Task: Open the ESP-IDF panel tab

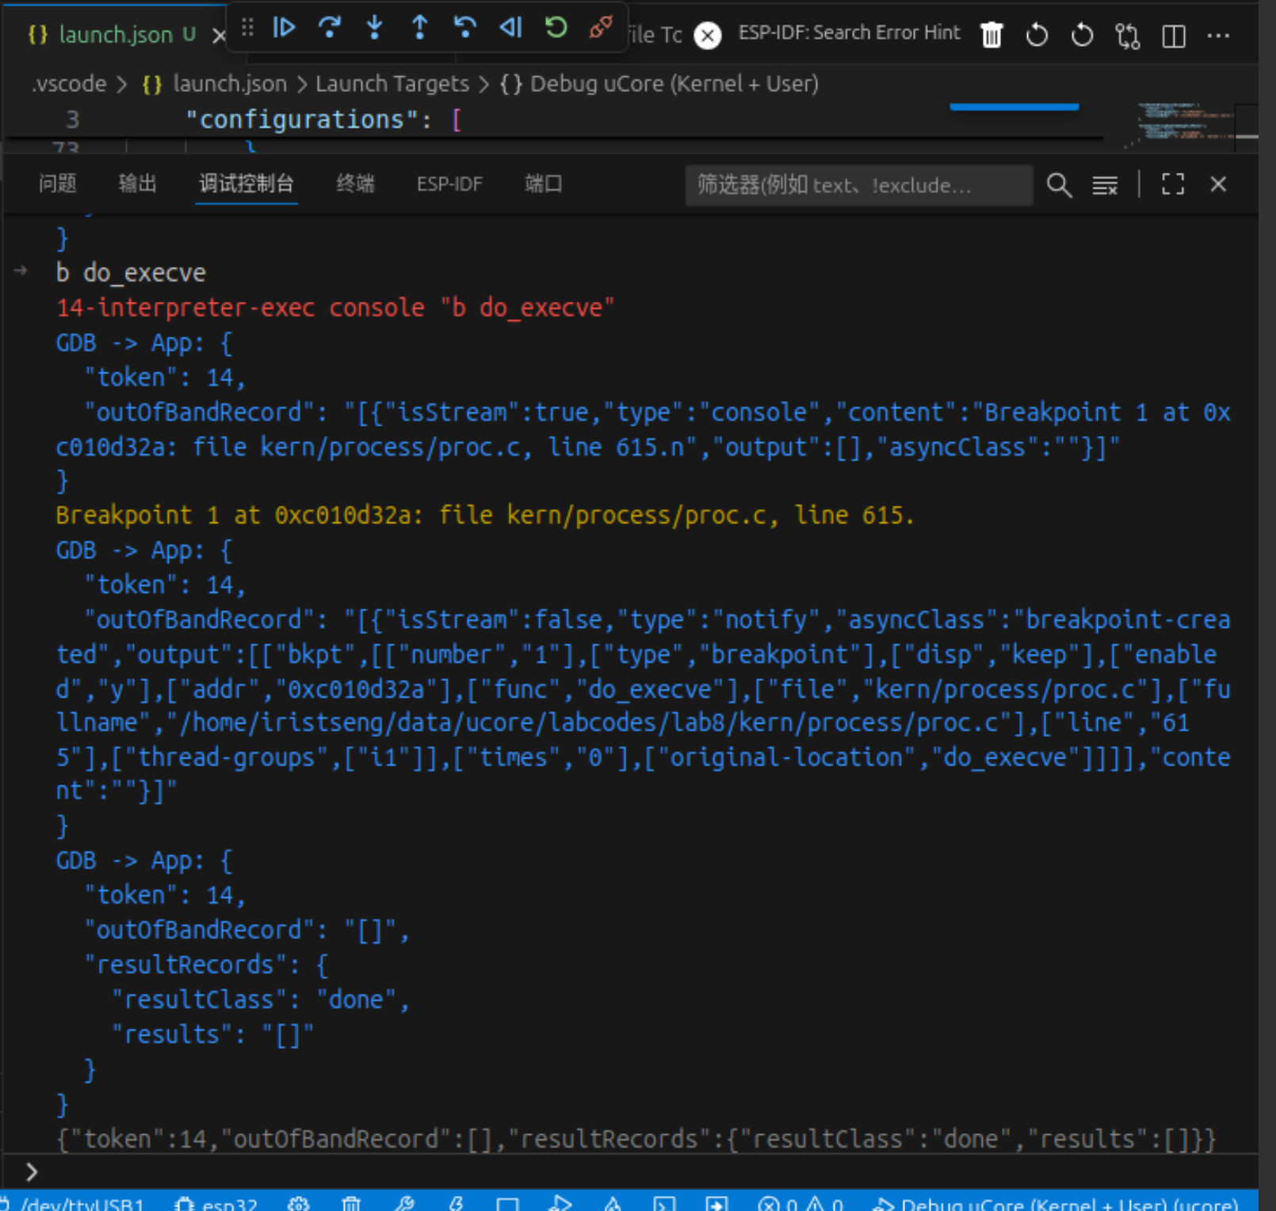Action: point(449,184)
